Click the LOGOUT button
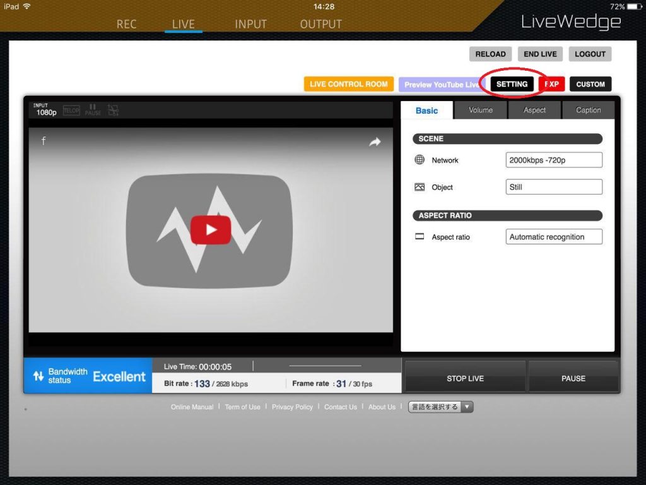The image size is (646, 485). [x=590, y=54]
